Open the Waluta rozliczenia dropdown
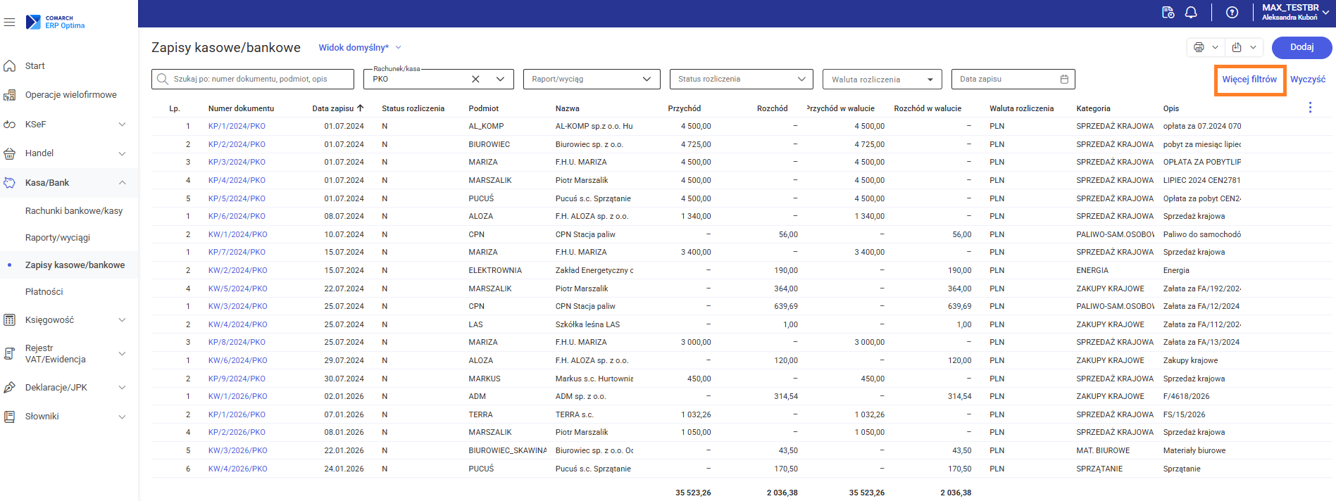 (930, 80)
